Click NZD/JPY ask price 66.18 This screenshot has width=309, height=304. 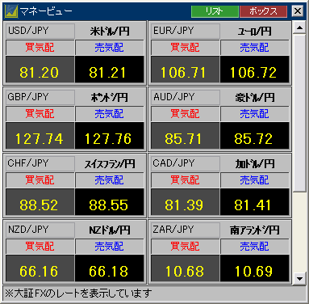pyautogui.click(x=109, y=268)
